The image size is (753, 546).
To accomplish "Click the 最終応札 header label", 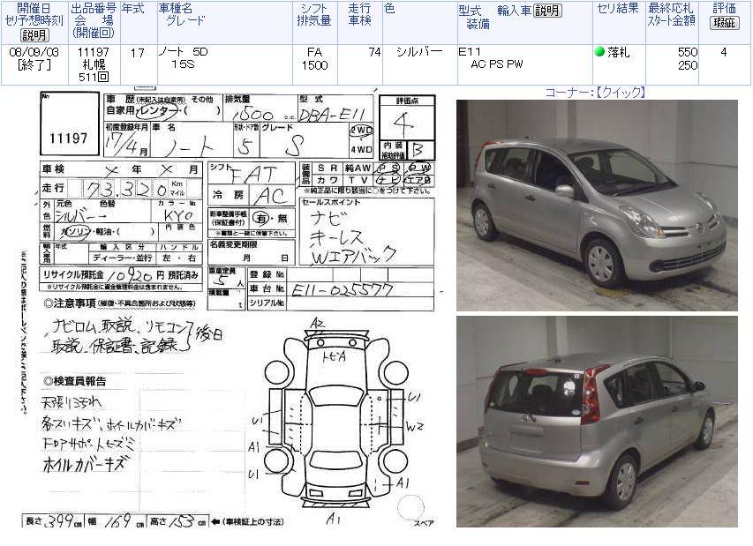I will point(670,8).
